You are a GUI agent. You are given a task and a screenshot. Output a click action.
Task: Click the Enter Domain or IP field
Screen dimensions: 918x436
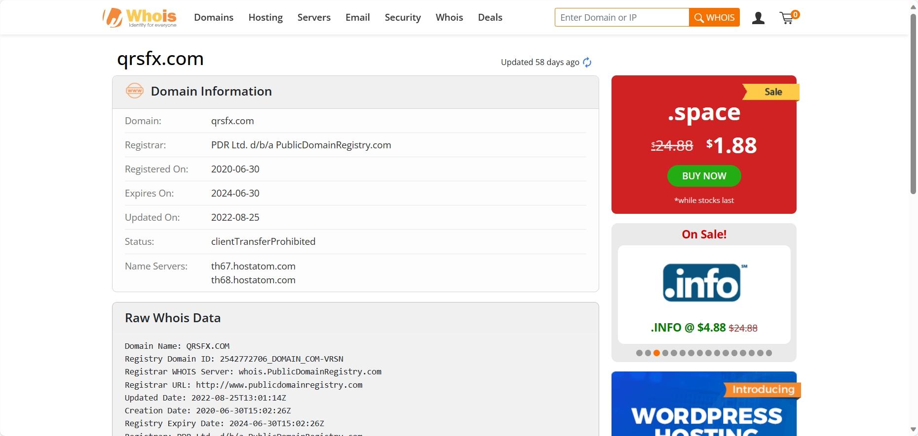622,17
